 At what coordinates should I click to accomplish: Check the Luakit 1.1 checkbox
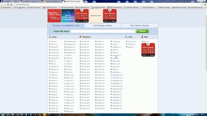pyautogui.click(x=65, y=61)
